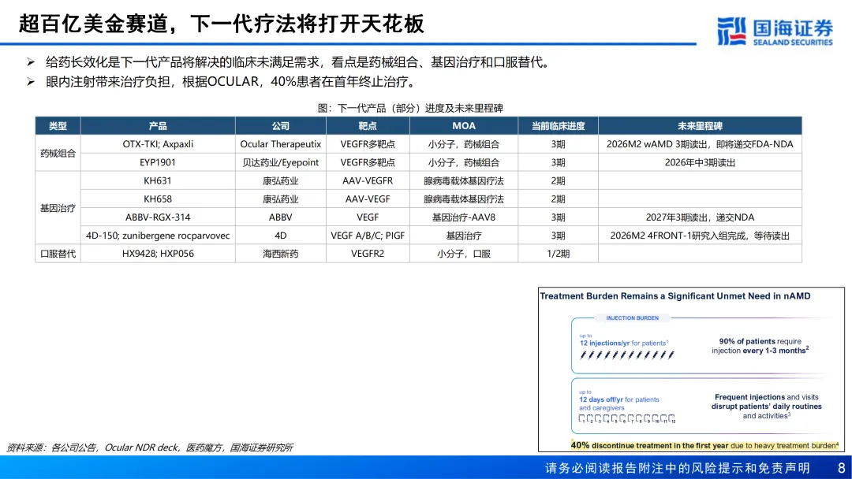Click the 公司 column header
The image size is (852, 479).
[x=281, y=126]
